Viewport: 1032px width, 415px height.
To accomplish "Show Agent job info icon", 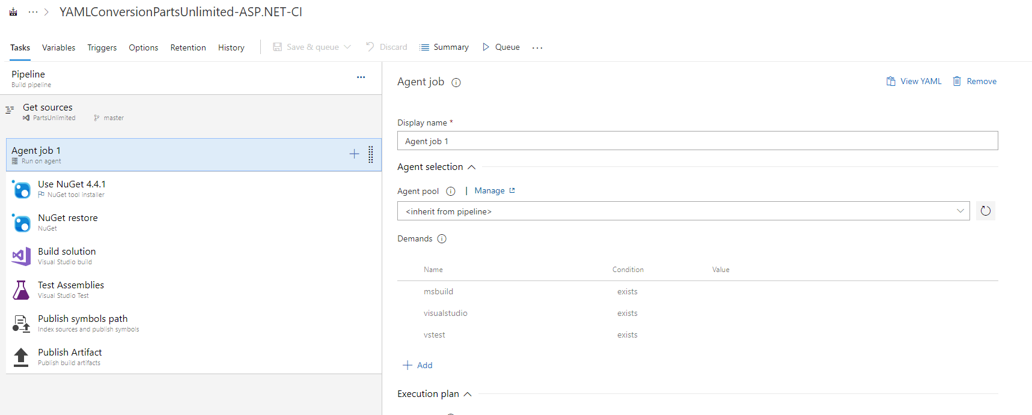I will pyautogui.click(x=456, y=83).
